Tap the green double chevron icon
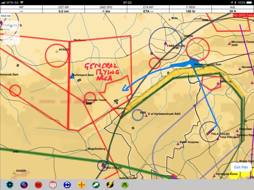Image resolution: width=254 pixels, height=190 pixels. pos(125,185)
